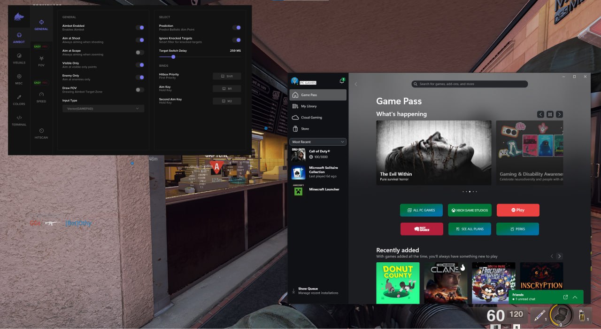The width and height of the screenshot is (601, 329).
Task: Open the Inscryption game tile
Action: click(541, 276)
